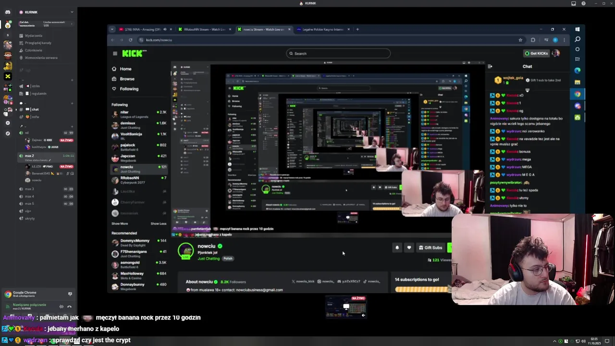The width and height of the screenshot is (615, 346).
Task: Open the Discord discover servers compass icon
Action: click(x=8, y=133)
